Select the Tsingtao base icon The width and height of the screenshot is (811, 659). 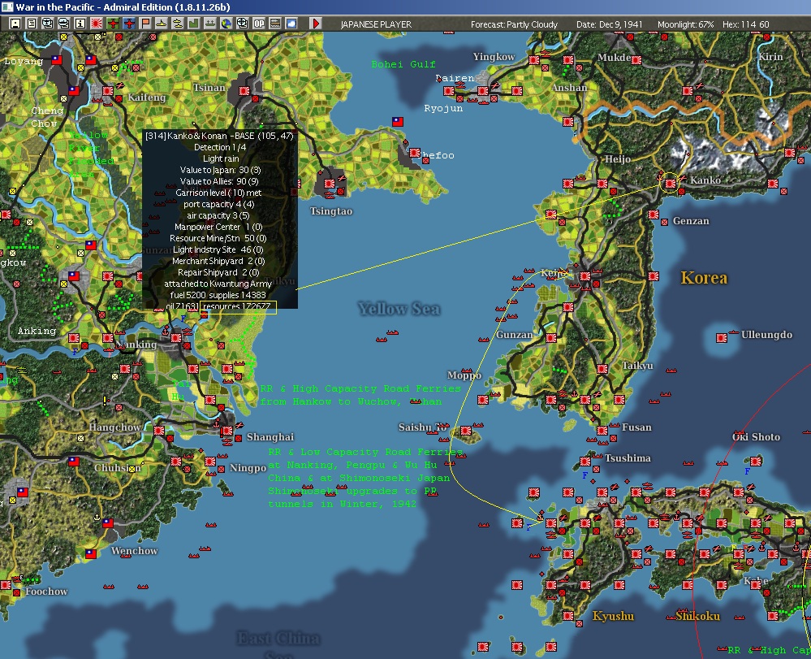coord(330,184)
